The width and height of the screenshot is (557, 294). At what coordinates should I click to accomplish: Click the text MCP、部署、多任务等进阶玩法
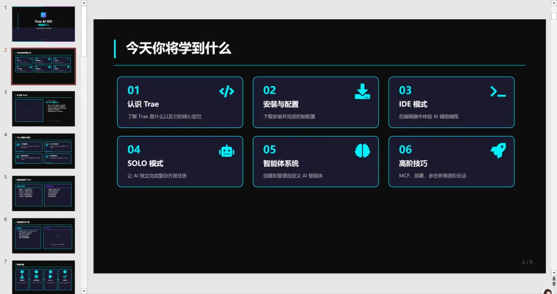pos(432,176)
